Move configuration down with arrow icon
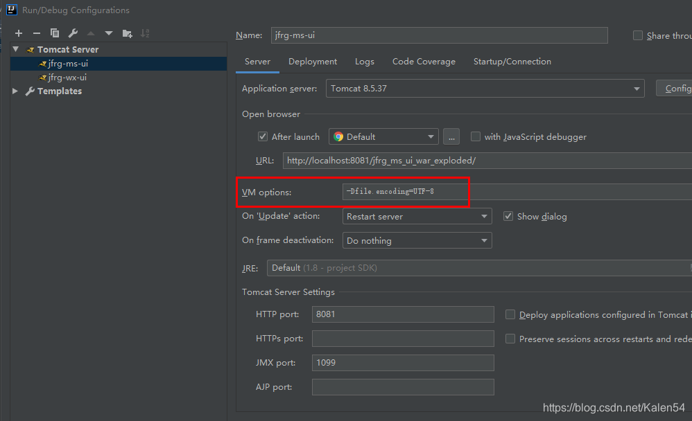Viewport: 692px width, 421px height. [109, 33]
